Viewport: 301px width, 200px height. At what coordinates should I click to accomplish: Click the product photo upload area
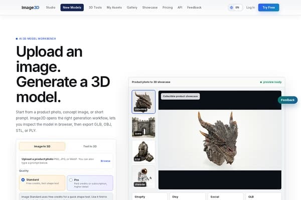[x=66, y=161]
